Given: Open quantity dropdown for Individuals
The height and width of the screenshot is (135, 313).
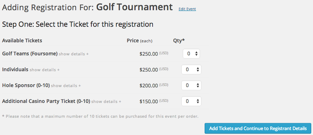Looking at the screenshot, I should point(192,69).
